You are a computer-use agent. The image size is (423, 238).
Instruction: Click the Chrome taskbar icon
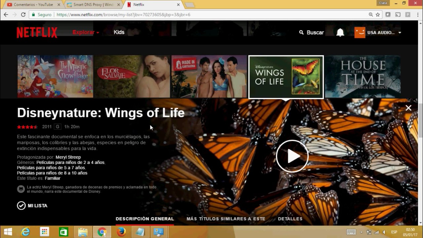[102, 232]
